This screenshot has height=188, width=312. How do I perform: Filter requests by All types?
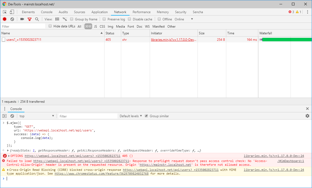[x=79, y=26]
